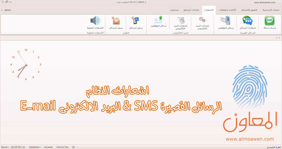Click البريد الالكتروني ribbon group caption
This screenshot has width=282, height=149.
click(x=180, y=33)
